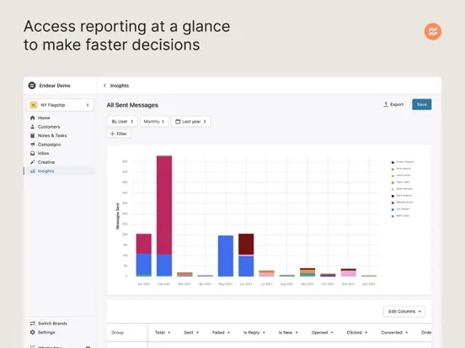Click the blue Save button
This screenshot has width=465, height=348.
pyautogui.click(x=422, y=104)
